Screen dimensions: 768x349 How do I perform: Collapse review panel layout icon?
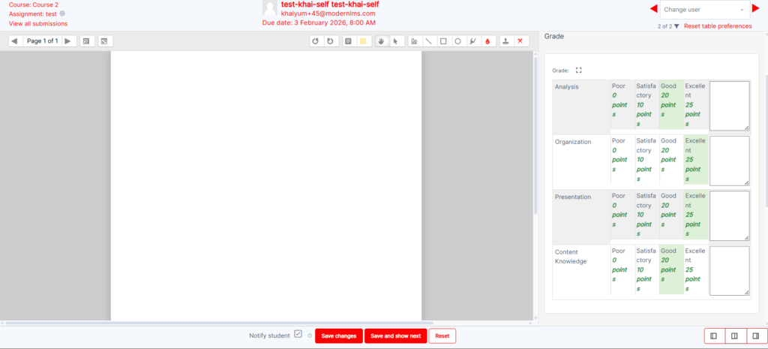click(x=714, y=335)
